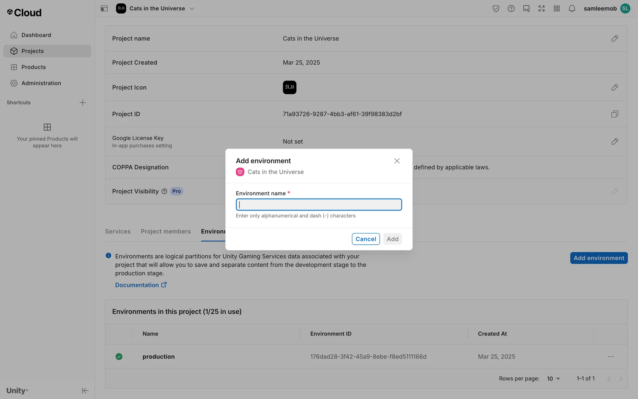This screenshot has width=638, height=399.
Task: Switch to the Project members tab
Action: point(165,231)
